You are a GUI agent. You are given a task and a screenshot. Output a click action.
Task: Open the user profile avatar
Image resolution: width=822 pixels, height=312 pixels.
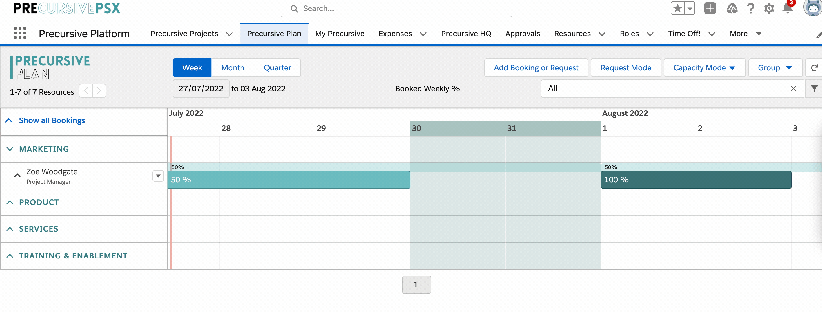(x=813, y=8)
